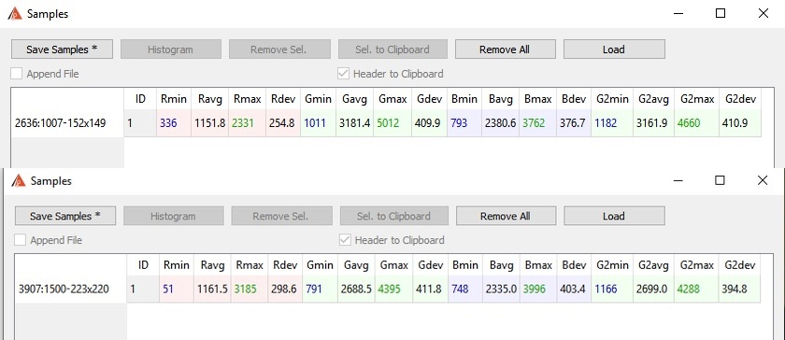This screenshot has height=340, width=785.
Task: Click Ravg value 1151.8
Action: point(210,122)
